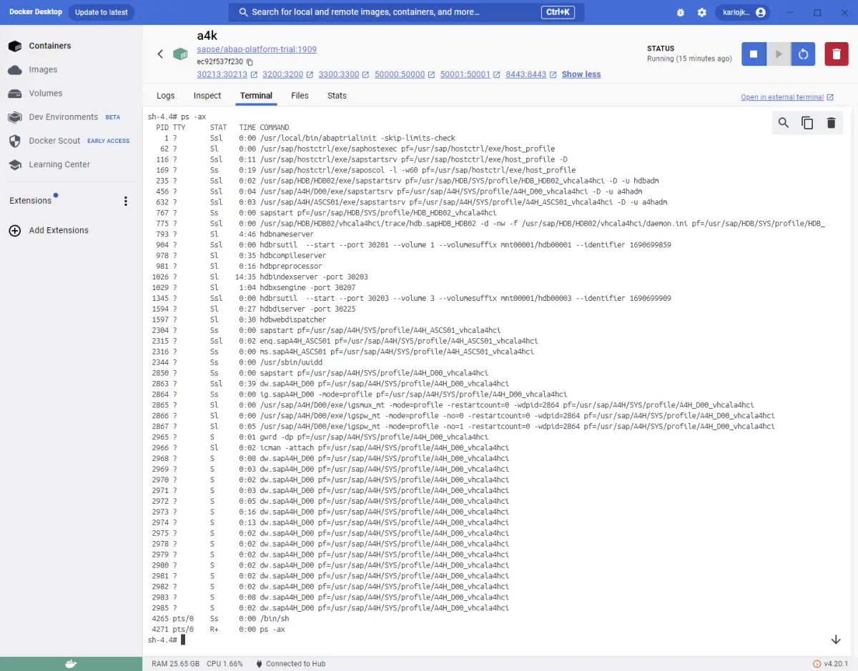The width and height of the screenshot is (858, 671).
Task: Click the Docker Scout shield icon
Action: 14,141
